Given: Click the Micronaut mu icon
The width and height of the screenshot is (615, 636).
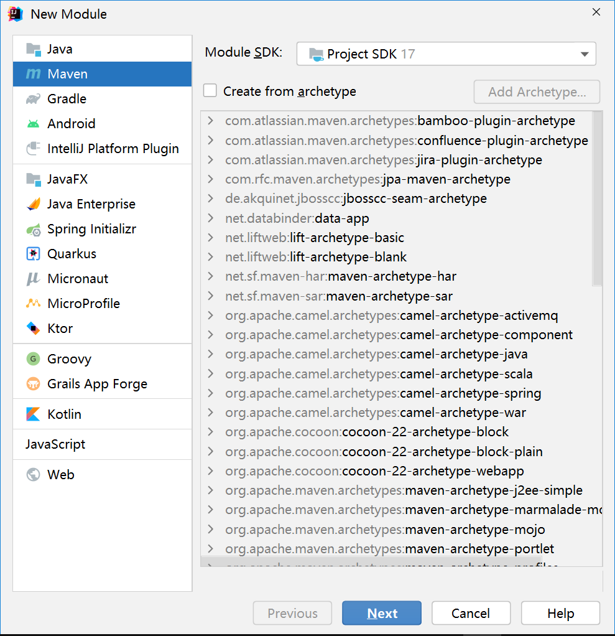Looking at the screenshot, I should click(33, 279).
